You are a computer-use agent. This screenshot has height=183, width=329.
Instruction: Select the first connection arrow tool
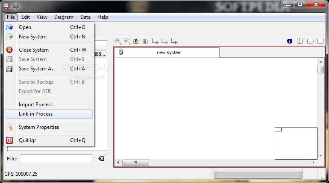(155, 41)
